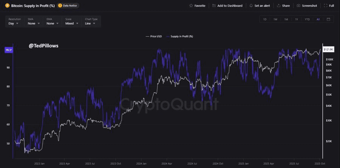Click the Favorite star icon

tap(191, 6)
